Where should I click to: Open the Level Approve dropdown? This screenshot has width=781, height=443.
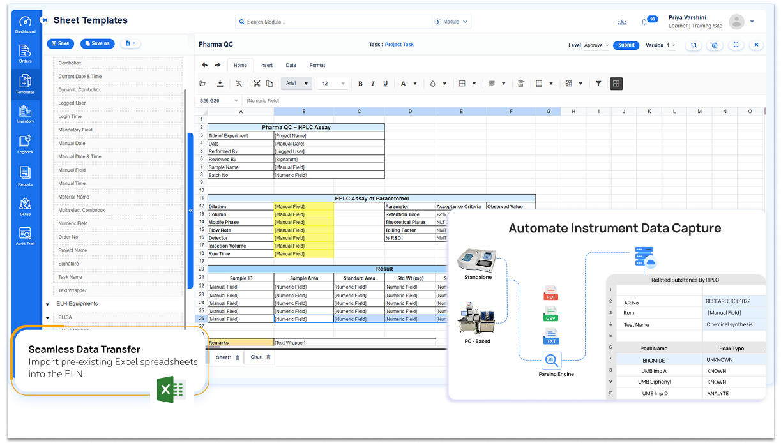point(596,45)
